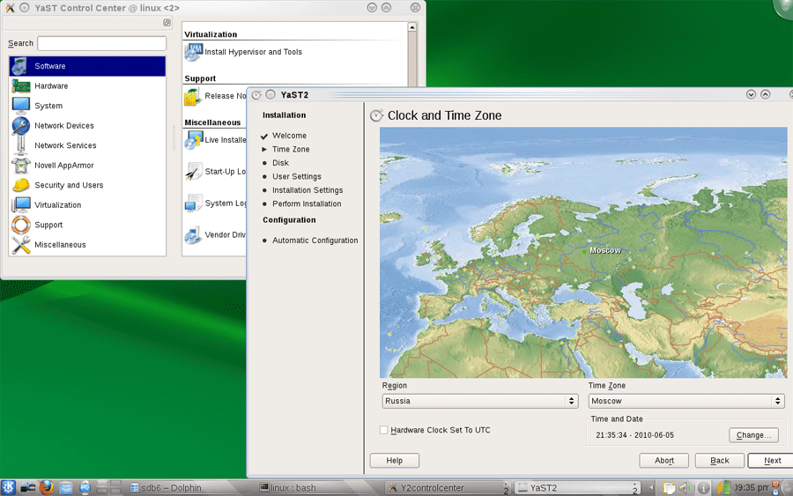Open Security and Users category
The width and height of the screenshot is (793, 496).
pos(87,185)
